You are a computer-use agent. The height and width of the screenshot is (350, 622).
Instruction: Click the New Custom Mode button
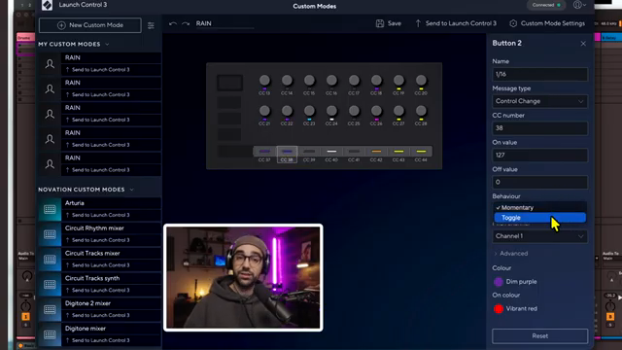pyautogui.click(x=90, y=25)
